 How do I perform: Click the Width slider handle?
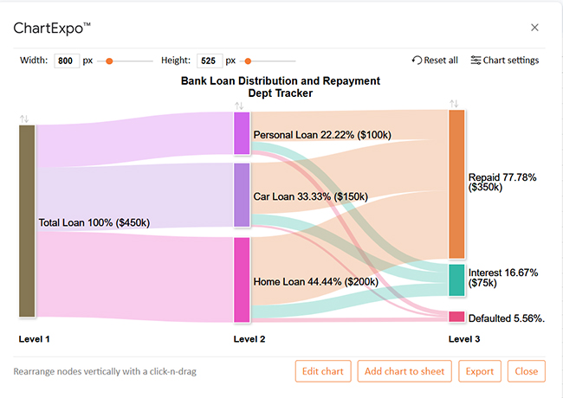[x=109, y=61]
